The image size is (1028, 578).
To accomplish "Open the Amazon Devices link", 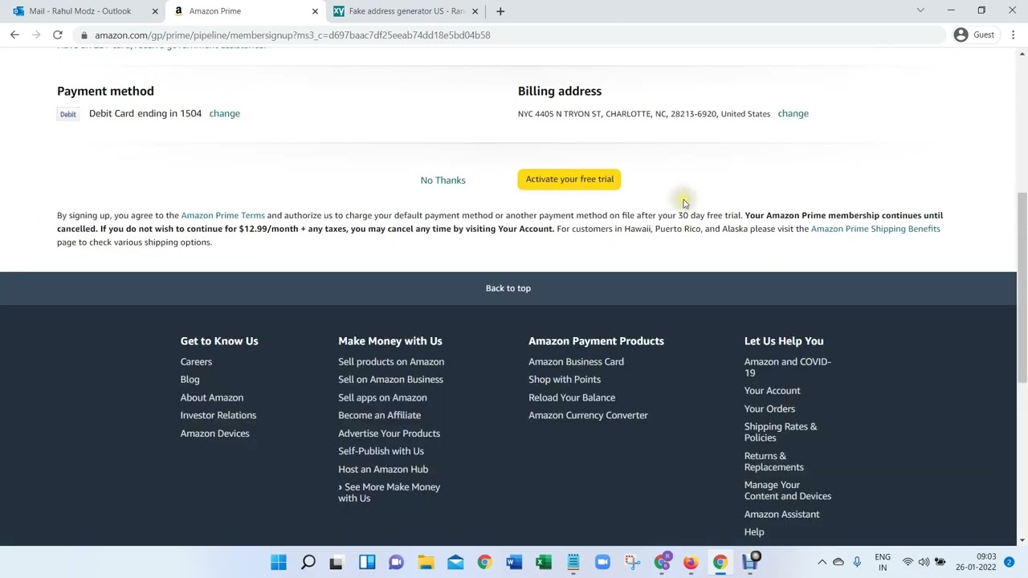I will [x=214, y=433].
